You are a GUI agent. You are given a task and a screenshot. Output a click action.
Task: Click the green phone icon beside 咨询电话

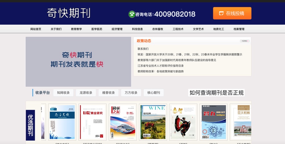point(132,14)
